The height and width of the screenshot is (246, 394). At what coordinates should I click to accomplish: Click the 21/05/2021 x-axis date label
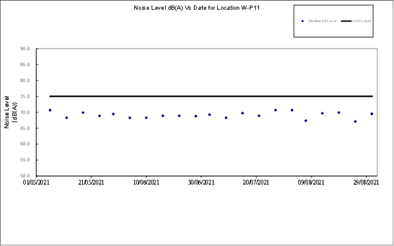[x=91, y=182]
